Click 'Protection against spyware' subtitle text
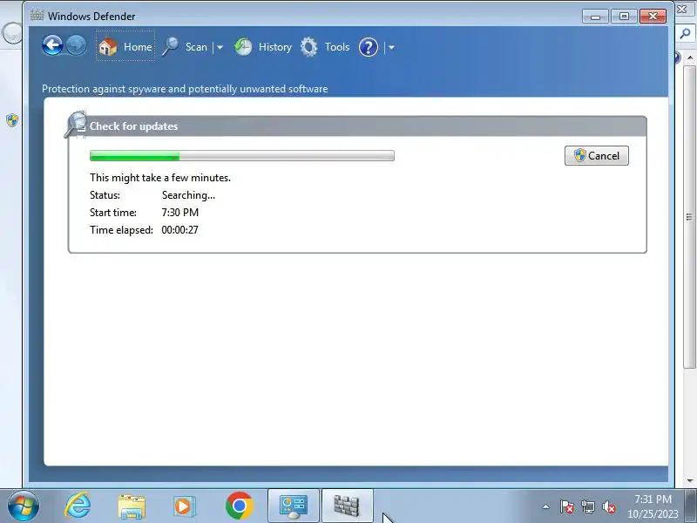697x523 pixels. 185,89
